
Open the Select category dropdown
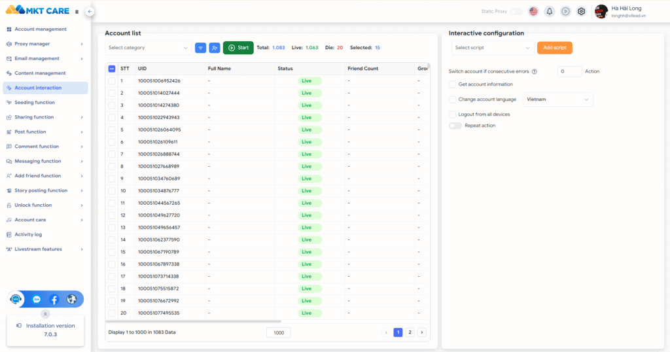click(148, 48)
